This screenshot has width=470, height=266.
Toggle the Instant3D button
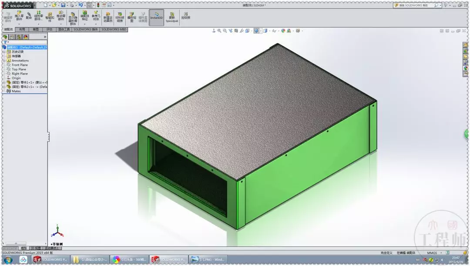click(x=157, y=17)
